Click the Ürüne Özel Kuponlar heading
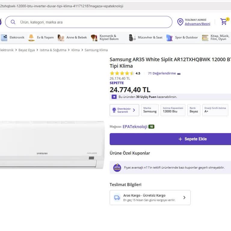This screenshot has height=231, width=231. (x=130, y=153)
